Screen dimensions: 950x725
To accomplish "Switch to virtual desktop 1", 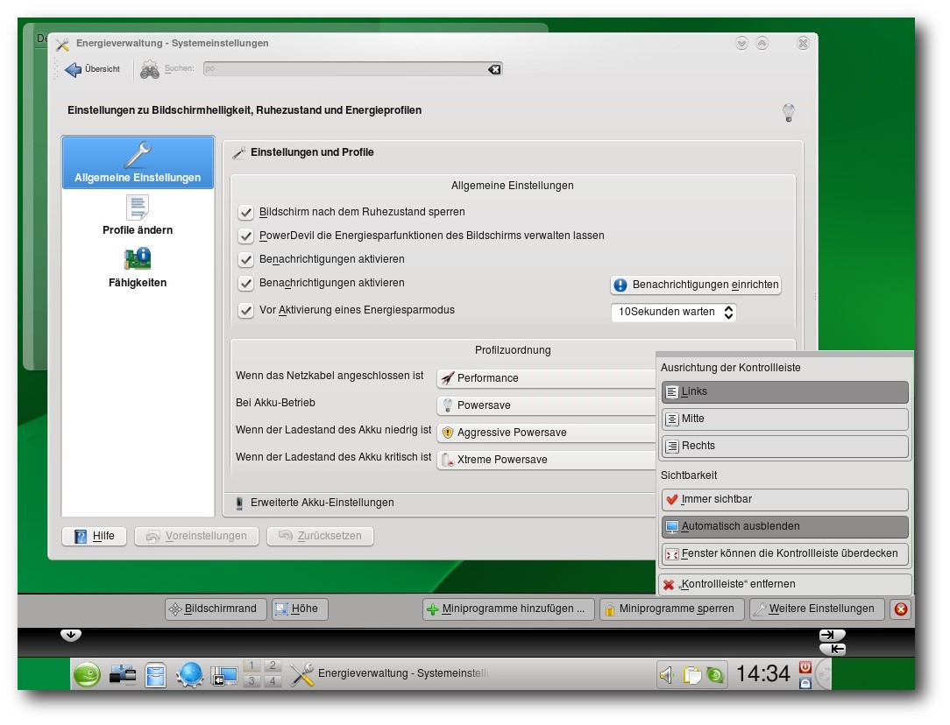I will (x=252, y=665).
